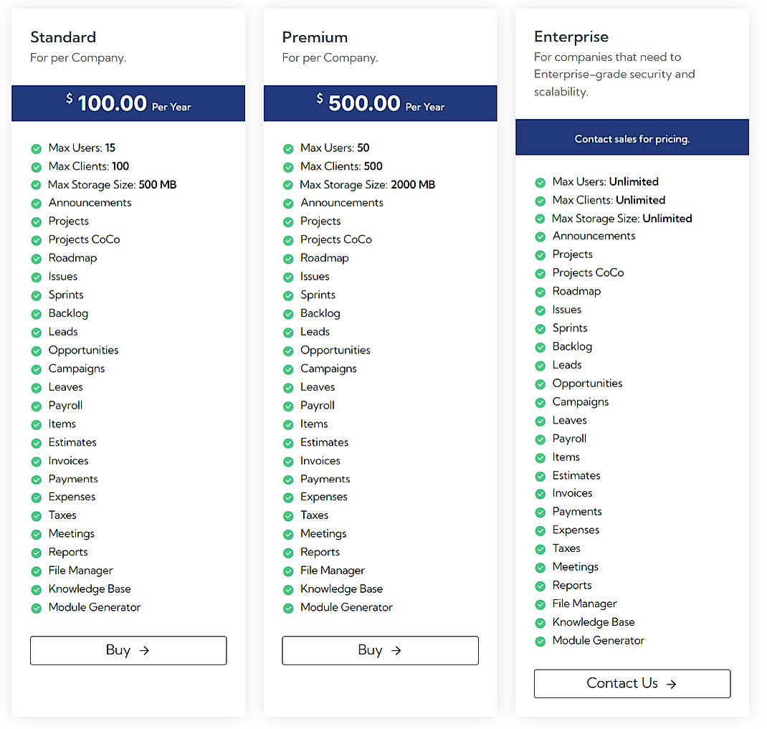This screenshot has width=767, height=729.
Task: Click the Premium plan title
Action: click(x=315, y=37)
